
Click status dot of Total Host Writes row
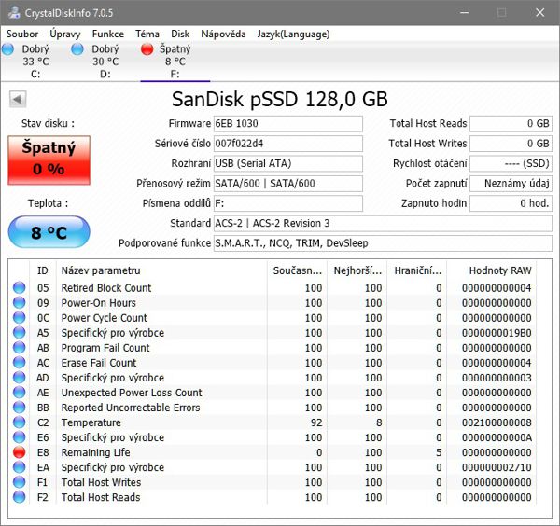point(20,482)
